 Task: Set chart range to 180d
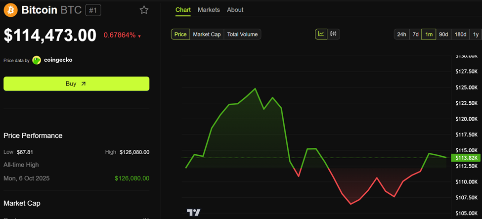[x=460, y=34]
